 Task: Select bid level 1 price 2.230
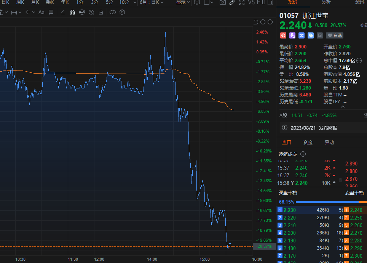click(x=290, y=210)
